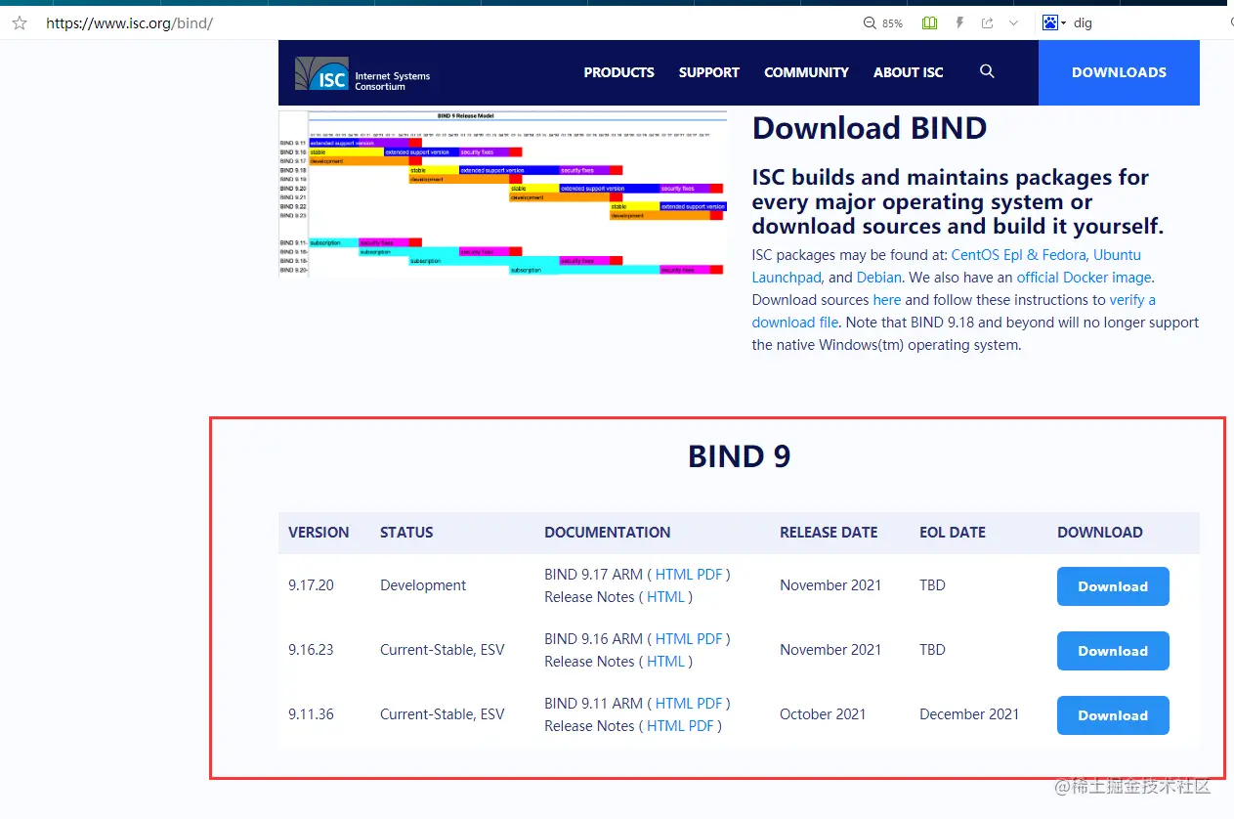Open Release Notes HTML for 9.11.36
Viewport: 1234px width, 819px height.
[x=666, y=726]
